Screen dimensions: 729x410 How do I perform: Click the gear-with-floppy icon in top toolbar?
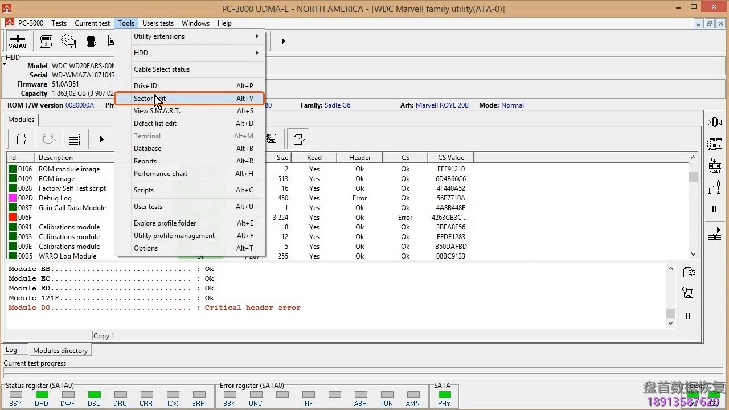(x=68, y=41)
